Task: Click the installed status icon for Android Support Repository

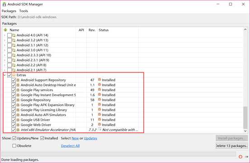Action: pos(99,80)
